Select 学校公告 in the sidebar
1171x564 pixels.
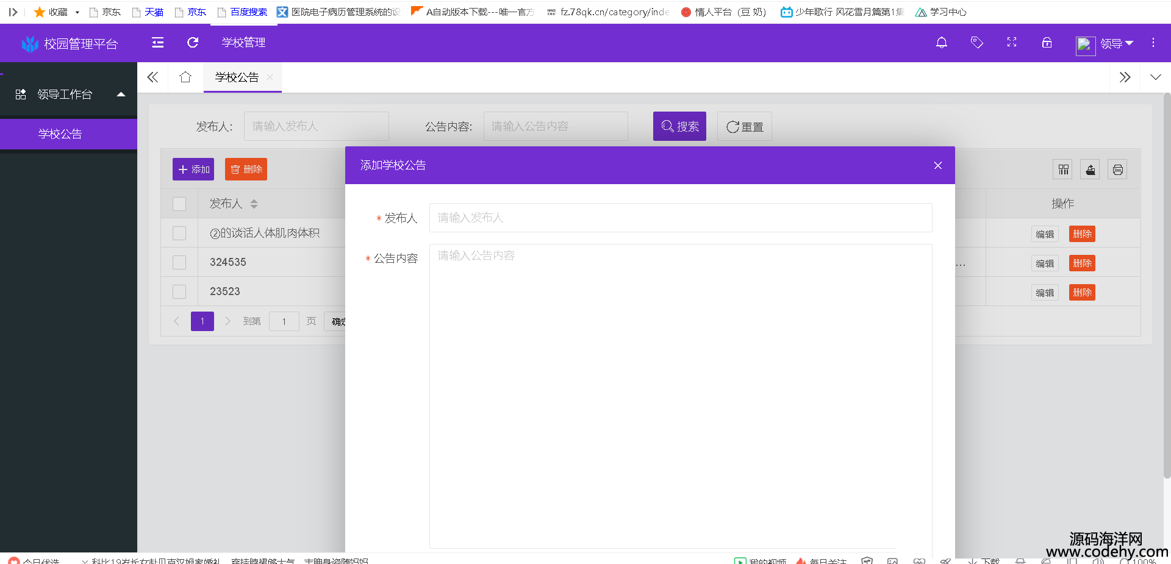(x=68, y=134)
